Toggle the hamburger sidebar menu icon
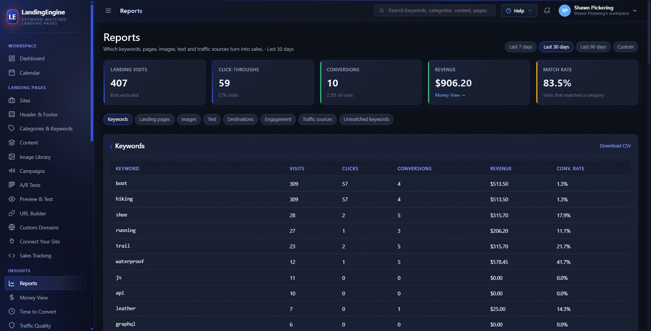 (108, 11)
